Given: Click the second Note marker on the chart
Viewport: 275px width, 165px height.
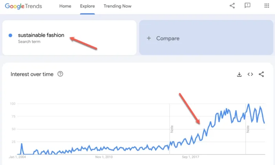Looking at the screenshot, I should [x=248, y=128].
